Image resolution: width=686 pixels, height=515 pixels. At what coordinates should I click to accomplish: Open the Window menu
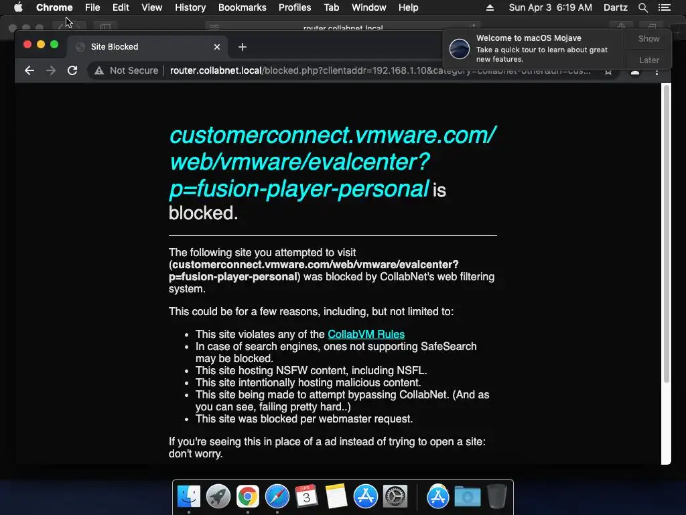click(369, 7)
